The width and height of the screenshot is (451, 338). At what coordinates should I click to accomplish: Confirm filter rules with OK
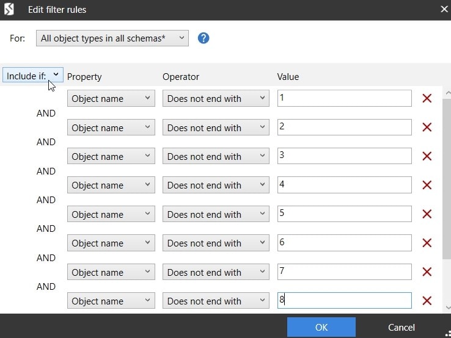321,327
